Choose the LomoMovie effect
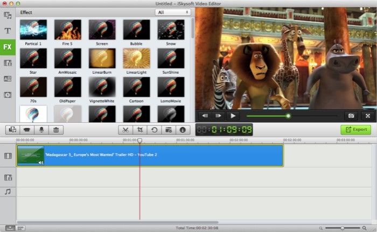Screen dimensions: 377x232 pyautogui.click(x=171, y=87)
